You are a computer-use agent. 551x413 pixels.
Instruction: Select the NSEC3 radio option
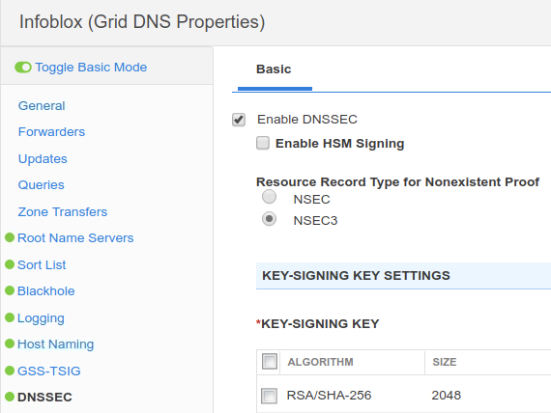click(x=269, y=219)
